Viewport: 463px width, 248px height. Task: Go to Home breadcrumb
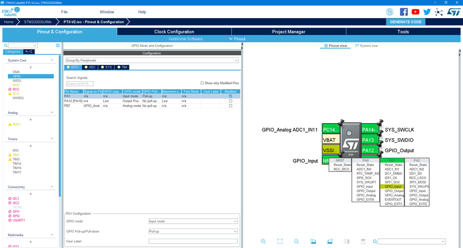click(x=8, y=22)
